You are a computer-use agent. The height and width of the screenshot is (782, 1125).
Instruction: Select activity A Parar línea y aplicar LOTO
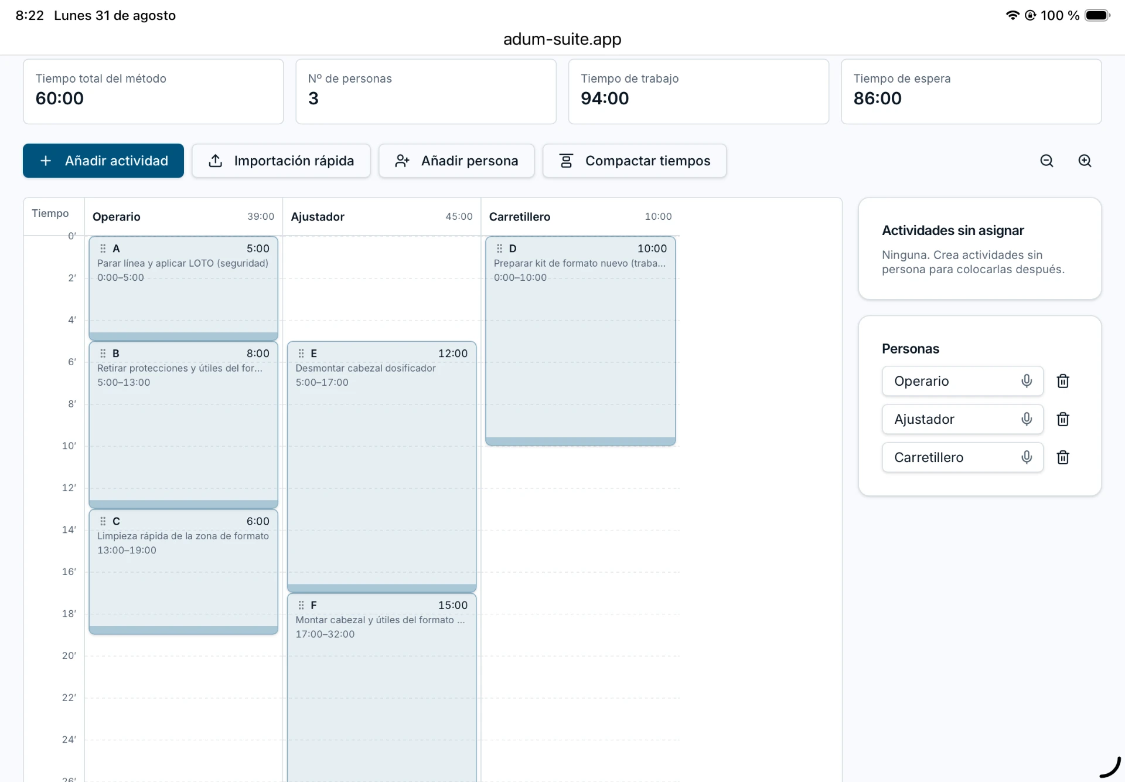(x=183, y=288)
